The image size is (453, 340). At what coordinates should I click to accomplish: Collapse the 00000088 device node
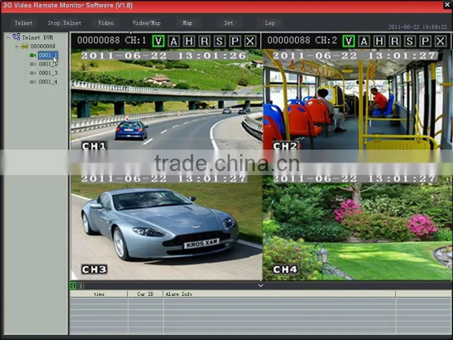click(16, 46)
